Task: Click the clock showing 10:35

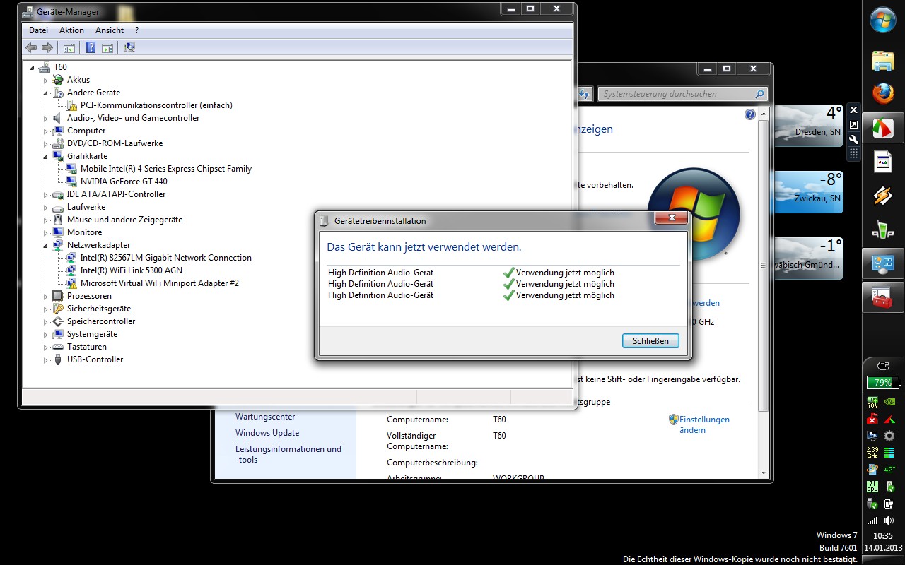Action: (x=883, y=536)
